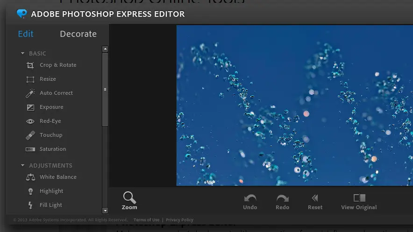Click the Saturation label
Image resolution: width=413 pixels, height=232 pixels.
[x=53, y=149]
